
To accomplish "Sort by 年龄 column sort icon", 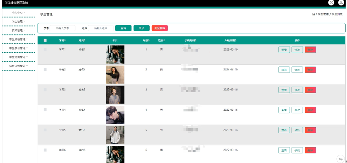I will (149, 41).
